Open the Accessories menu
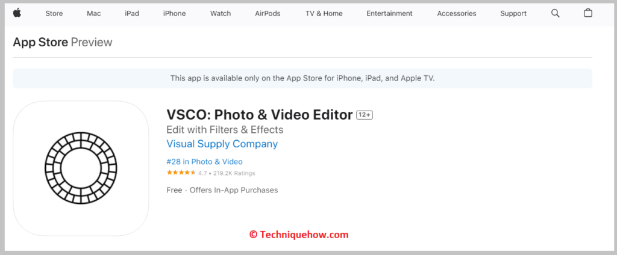617x255 pixels. pyautogui.click(x=457, y=13)
